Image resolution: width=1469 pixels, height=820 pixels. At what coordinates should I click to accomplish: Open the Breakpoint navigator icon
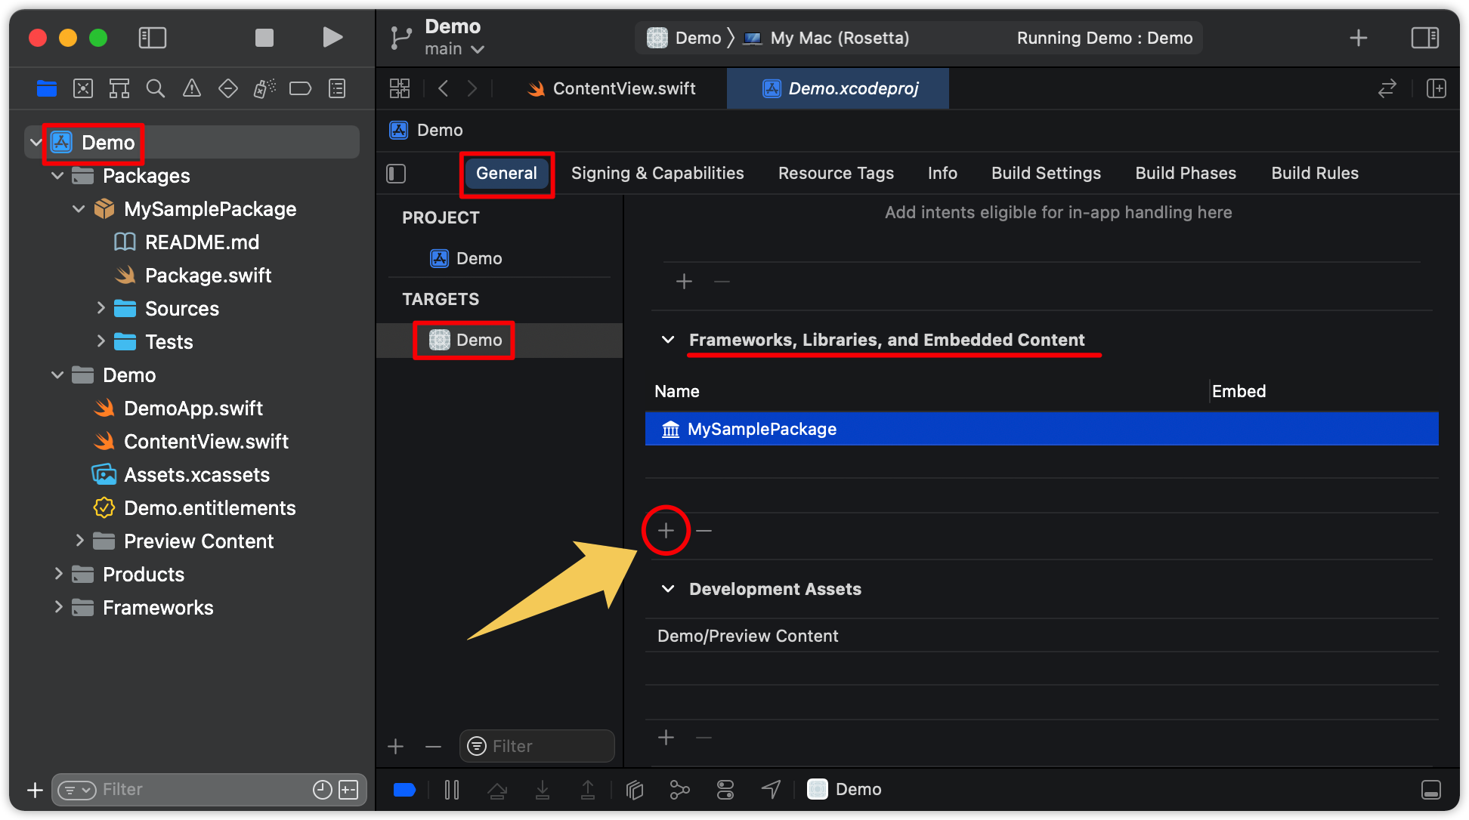click(x=300, y=88)
